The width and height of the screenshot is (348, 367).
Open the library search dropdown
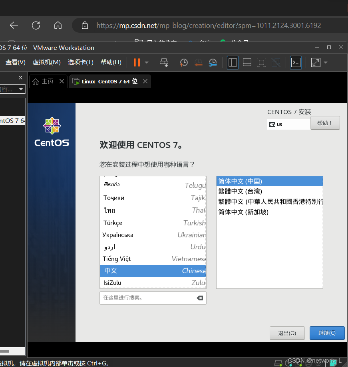coord(21,89)
